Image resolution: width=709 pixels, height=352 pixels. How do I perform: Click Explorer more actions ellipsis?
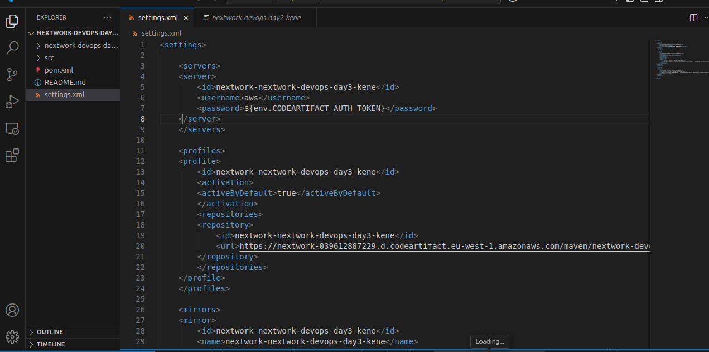click(x=108, y=17)
